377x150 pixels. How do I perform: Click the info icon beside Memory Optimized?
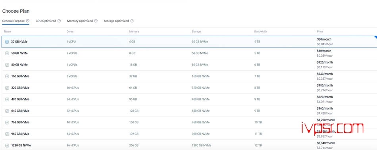(96, 21)
